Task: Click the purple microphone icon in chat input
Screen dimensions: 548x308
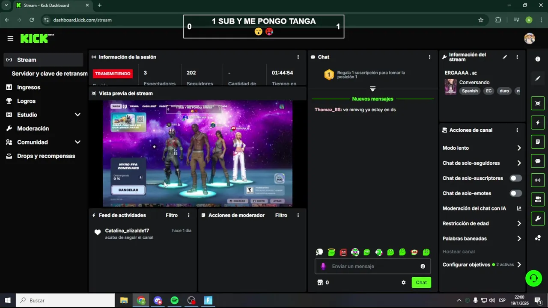Action: (x=323, y=266)
